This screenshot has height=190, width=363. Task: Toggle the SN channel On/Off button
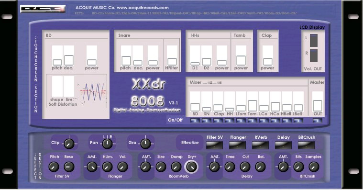coord(207,120)
